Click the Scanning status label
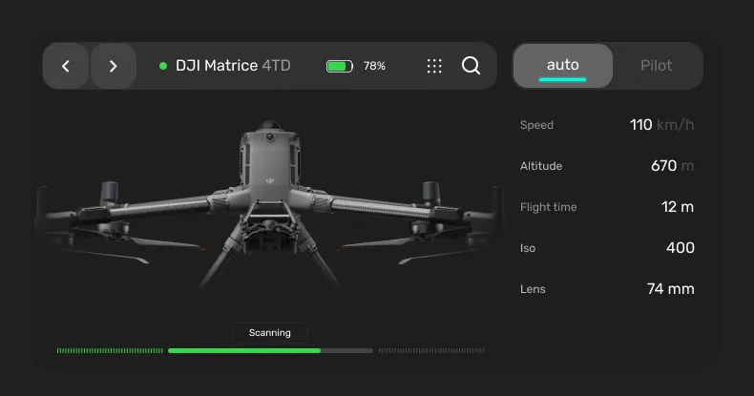Viewport: 754px width, 396px height. (x=270, y=333)
